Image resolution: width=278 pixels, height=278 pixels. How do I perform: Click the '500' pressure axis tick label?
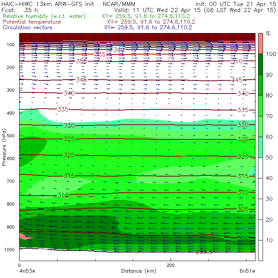tap(11, 136)
